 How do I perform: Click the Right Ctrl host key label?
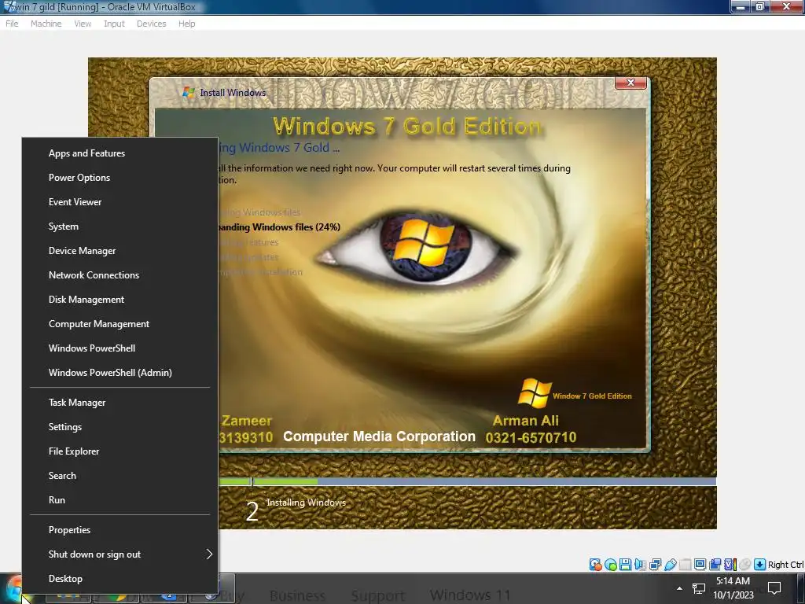click(x=785, y=565)
